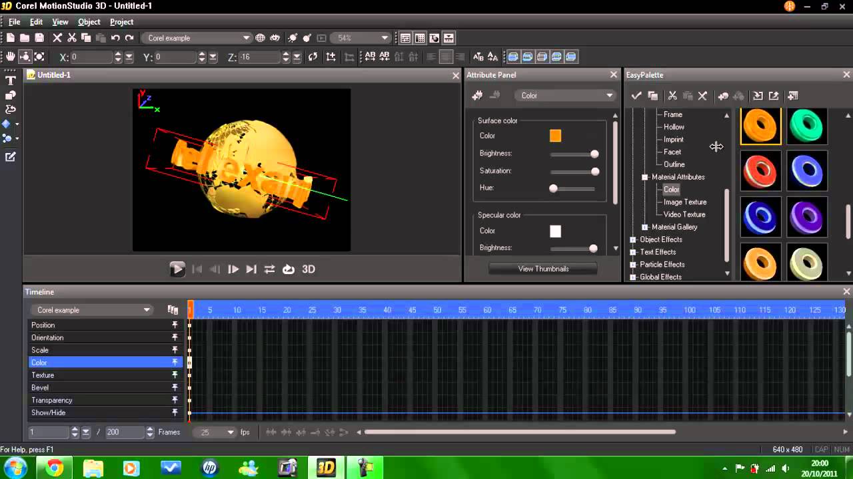Click the scissors Cut icon in main toolbar
Image resolution: width=853 pixels, height=479 pixels.
click(72, 38)
